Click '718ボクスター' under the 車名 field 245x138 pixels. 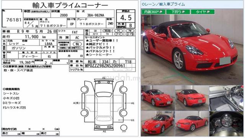(x=53, y=26)
